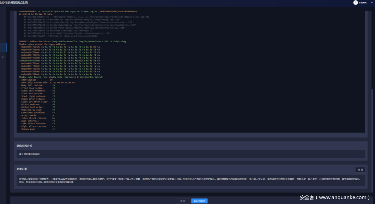The width and height of the screenshot is (375, 204).
Task: Click the 处置方案 section heading
Action: (22, 169)
